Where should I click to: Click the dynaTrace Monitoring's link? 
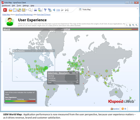[24, 15]
